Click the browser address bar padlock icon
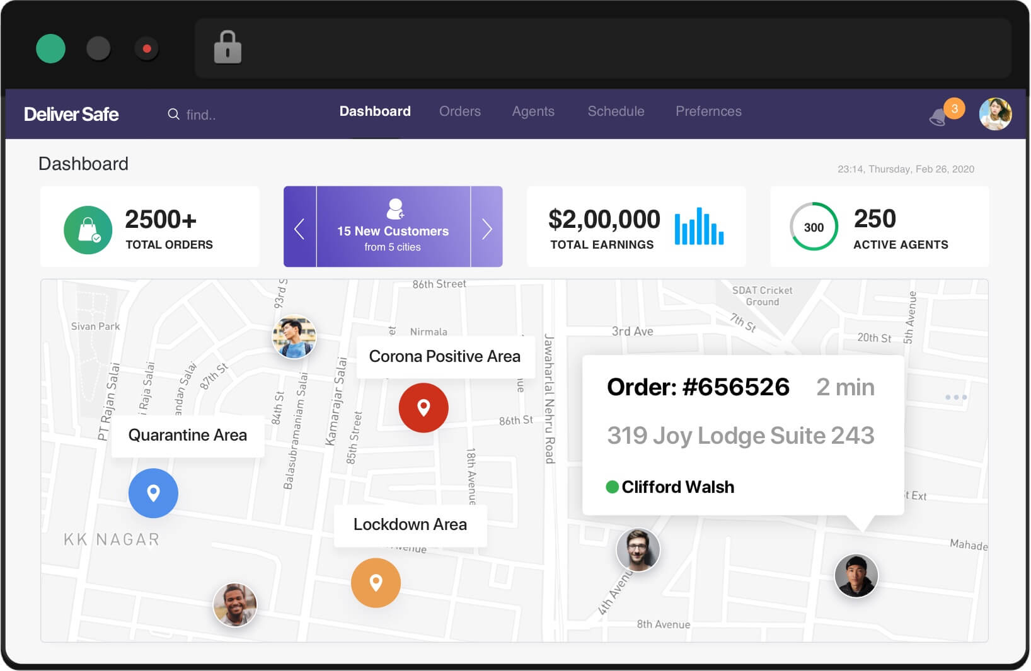The height and width of the screenshot is (671, 1031). [228, 48]
